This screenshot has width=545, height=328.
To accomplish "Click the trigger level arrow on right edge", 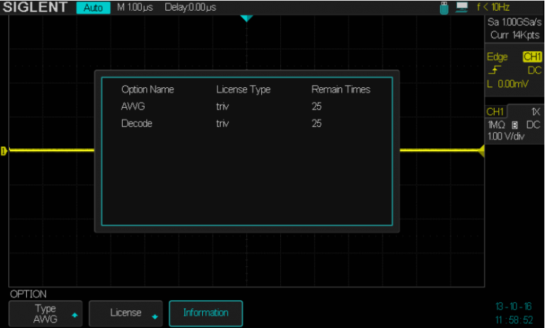I will pyautogui.click(x=480, y=151).
